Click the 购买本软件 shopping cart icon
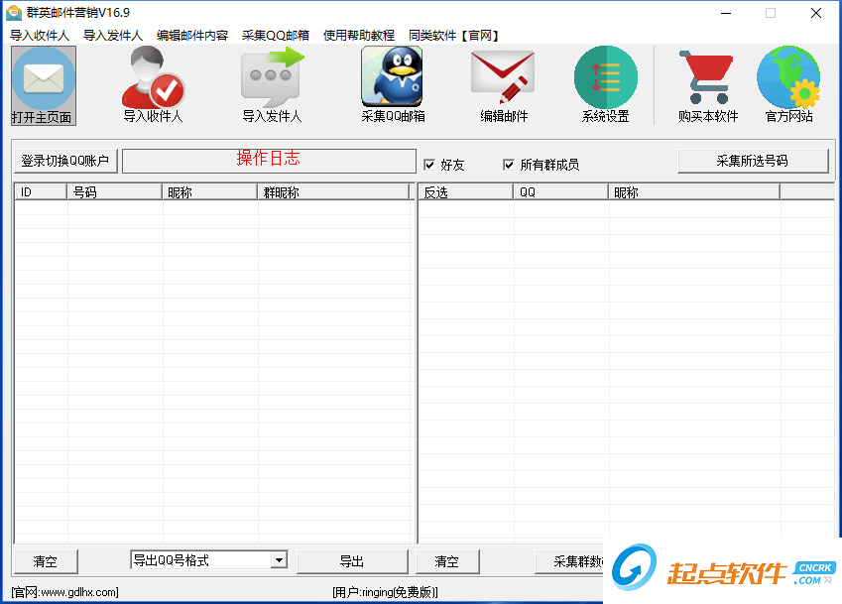 (x=705, y=76)
